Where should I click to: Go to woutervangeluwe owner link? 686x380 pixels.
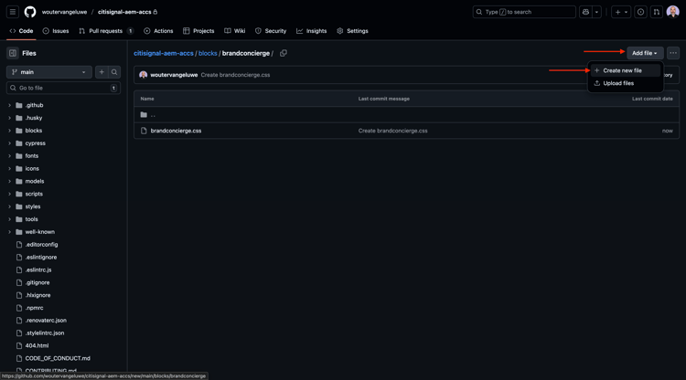pos(64,12)
